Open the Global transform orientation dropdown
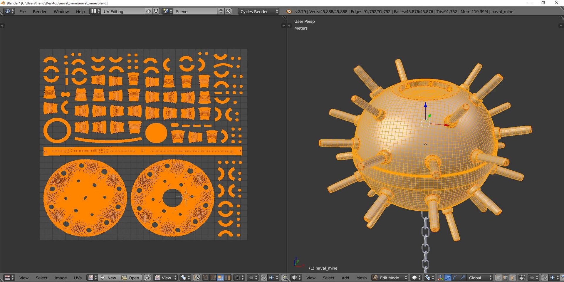This screenshot has height=282, width=564. click(480, 278)
